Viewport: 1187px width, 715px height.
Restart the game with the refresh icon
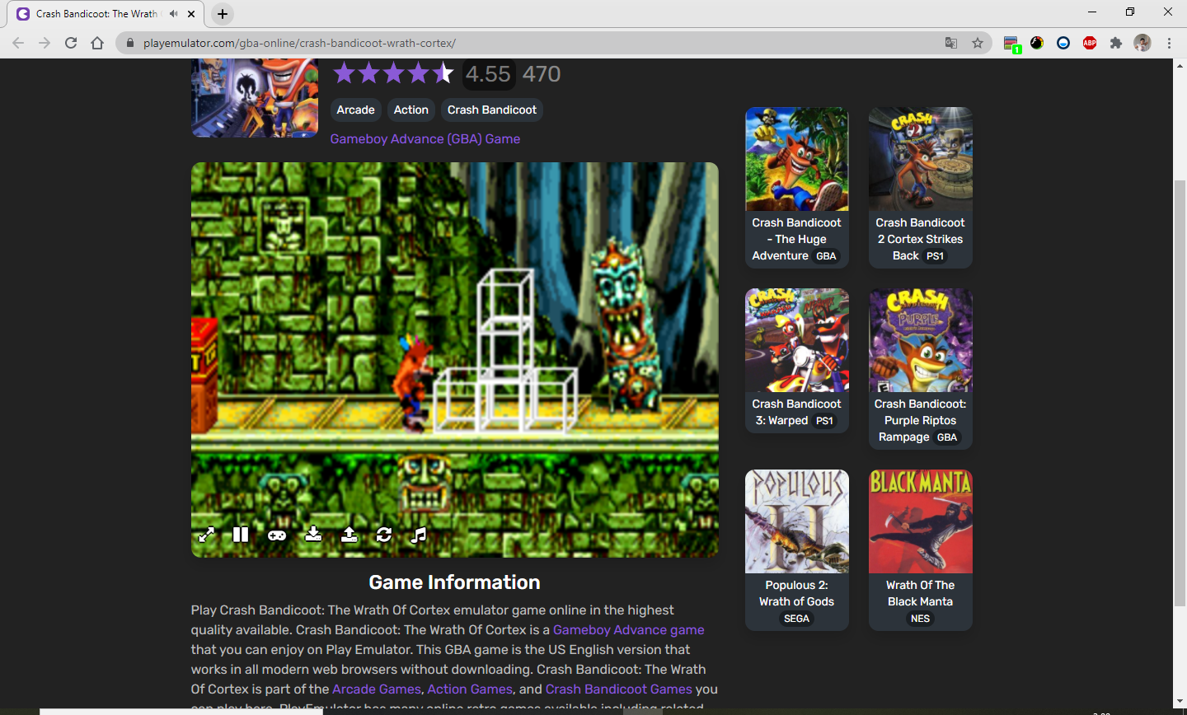tap(384, 535)
